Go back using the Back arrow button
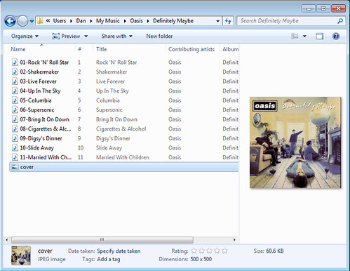Viewport: 350px width, 271px height. 10,21
